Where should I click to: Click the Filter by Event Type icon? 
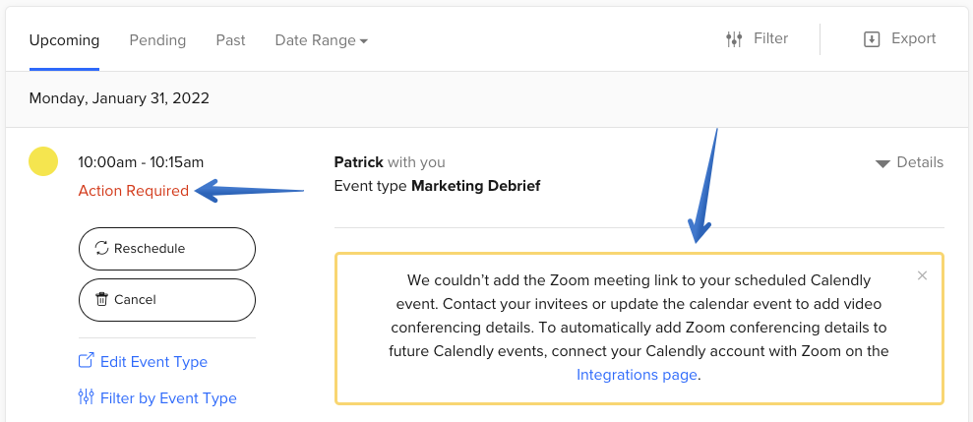[x=86, y=397]
